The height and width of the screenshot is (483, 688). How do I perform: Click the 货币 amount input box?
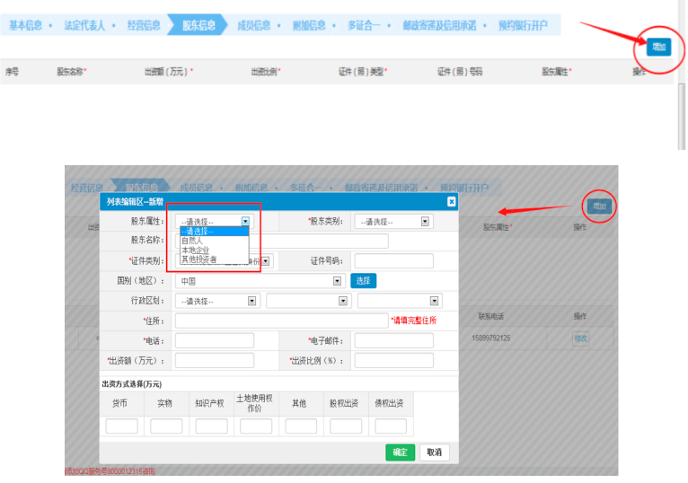[121, 426]
